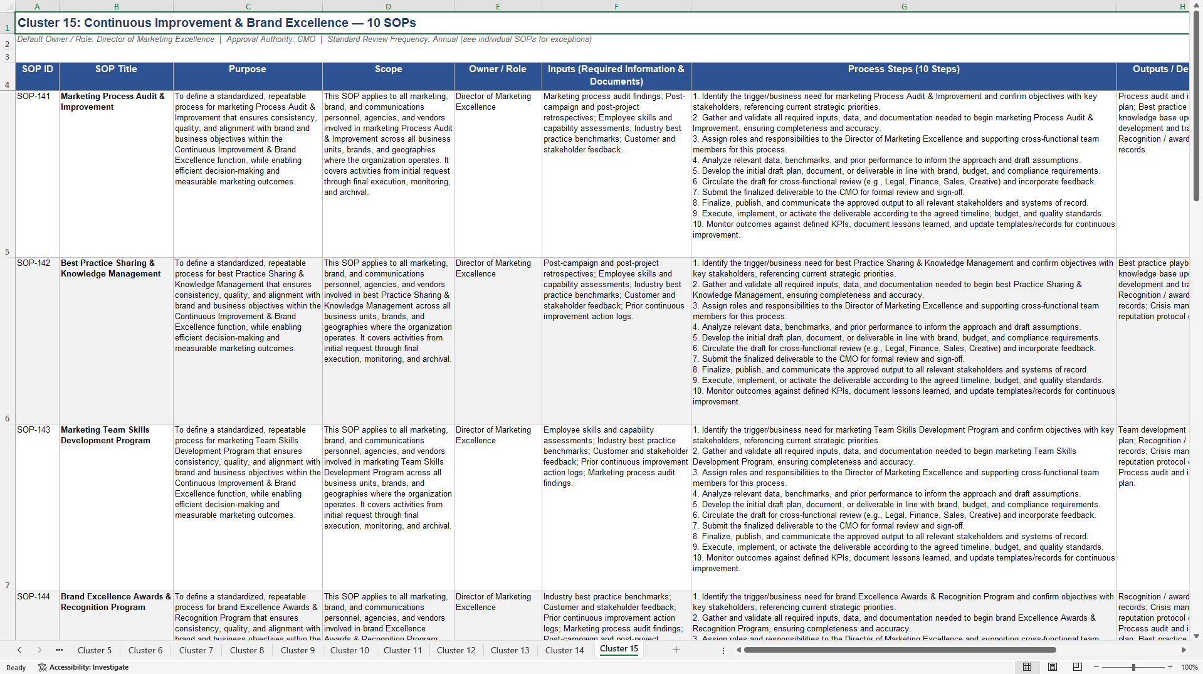Switch to Normal view icon

tap(1027, 667)
